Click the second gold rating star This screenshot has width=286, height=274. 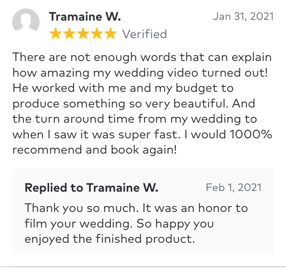click(x=69, y=34)
